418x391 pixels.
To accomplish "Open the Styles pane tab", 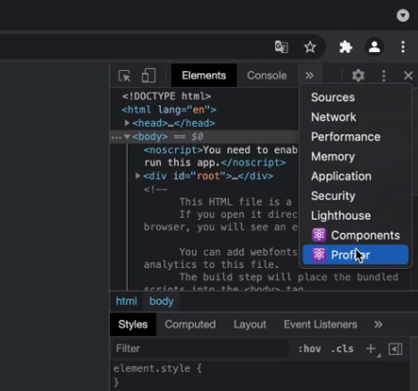I will pos(132,325).
